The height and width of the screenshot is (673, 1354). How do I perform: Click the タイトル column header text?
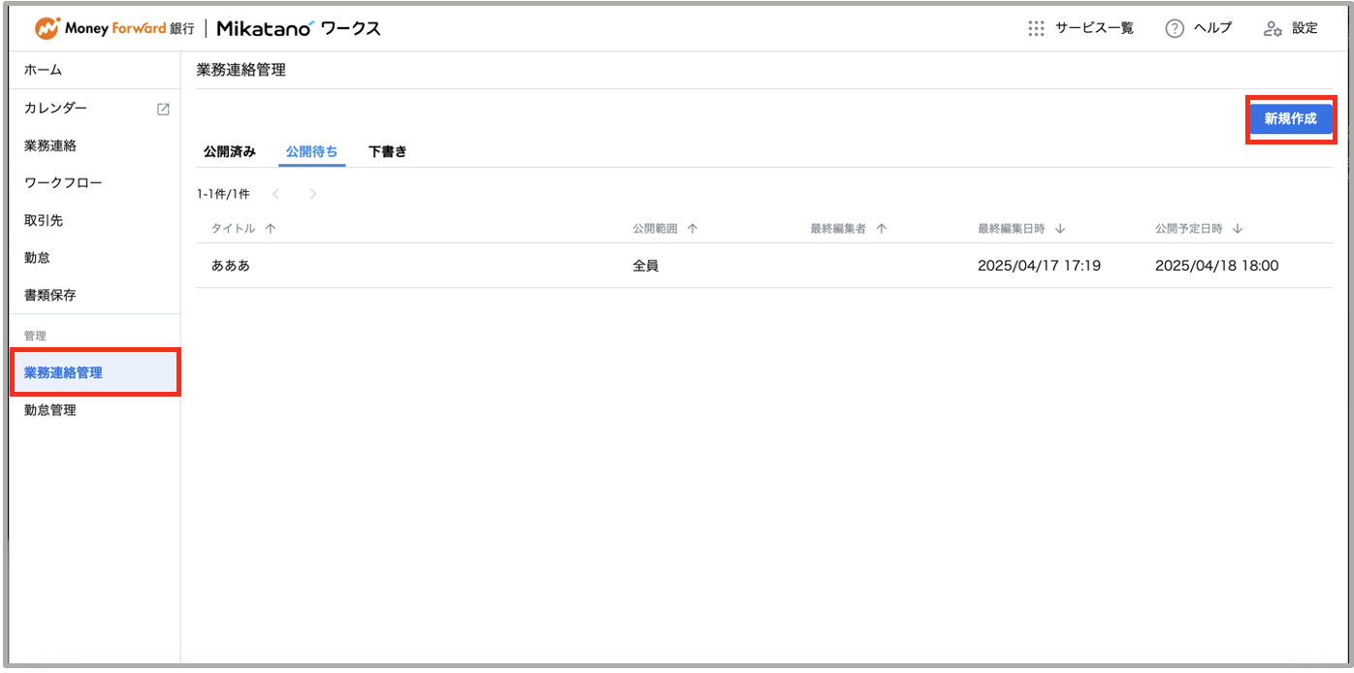233,229
